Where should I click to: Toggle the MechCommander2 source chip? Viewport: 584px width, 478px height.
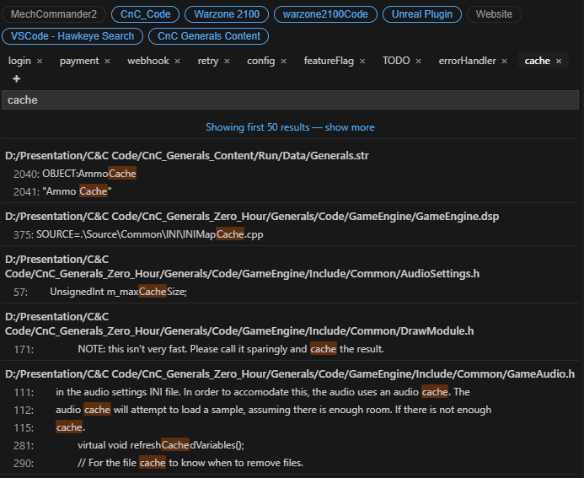(x=54, y=14)
